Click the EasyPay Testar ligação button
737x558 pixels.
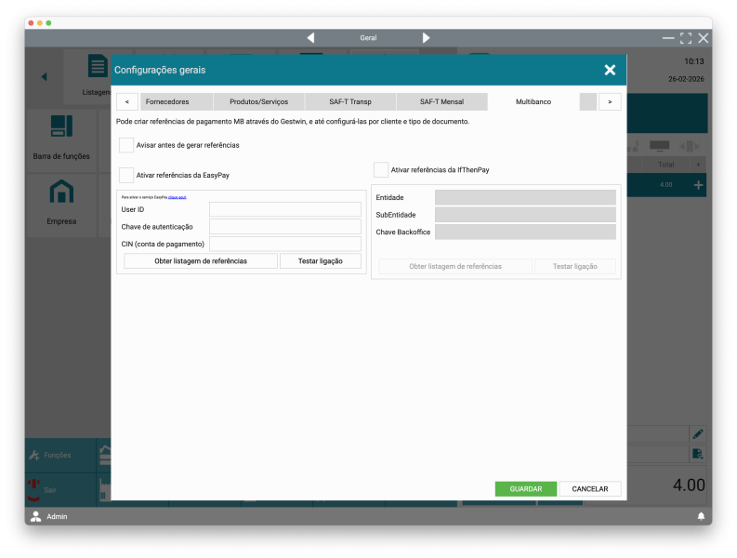click(x=321, y=261)
